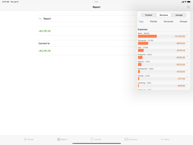Tap the battery status icon
Screen dimensions: 193x145
(189, 2)
